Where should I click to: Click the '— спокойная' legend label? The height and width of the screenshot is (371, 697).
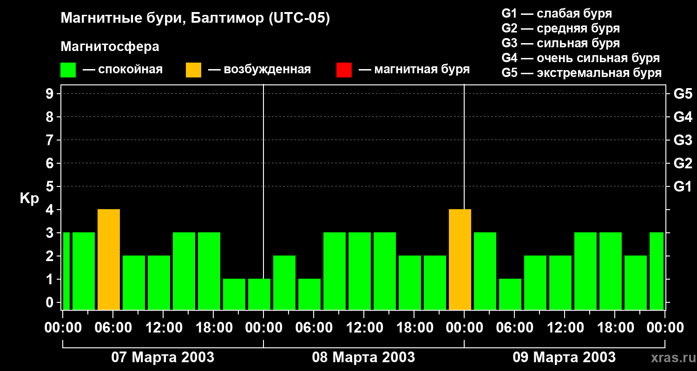click(x=123, y=70)
